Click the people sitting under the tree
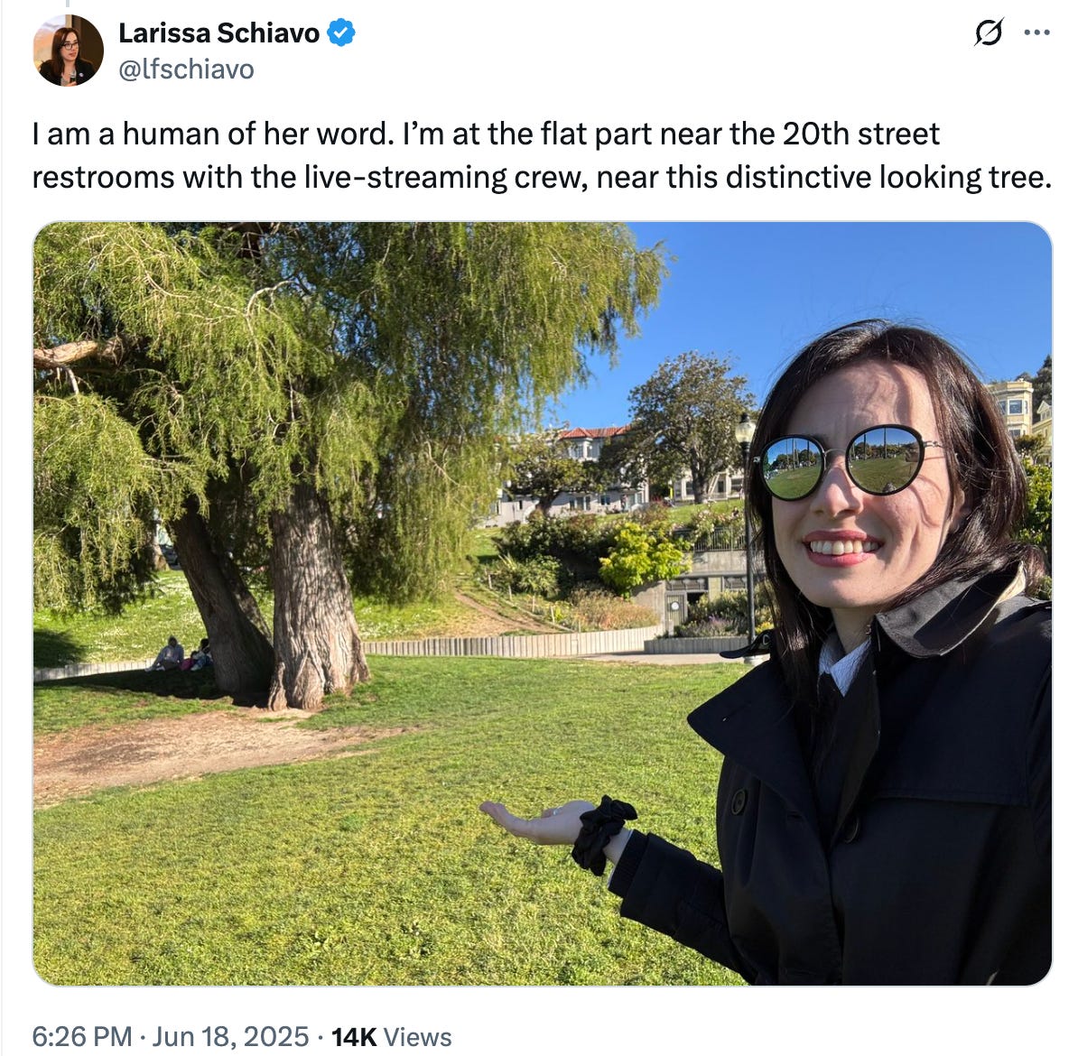 (182, 653)
